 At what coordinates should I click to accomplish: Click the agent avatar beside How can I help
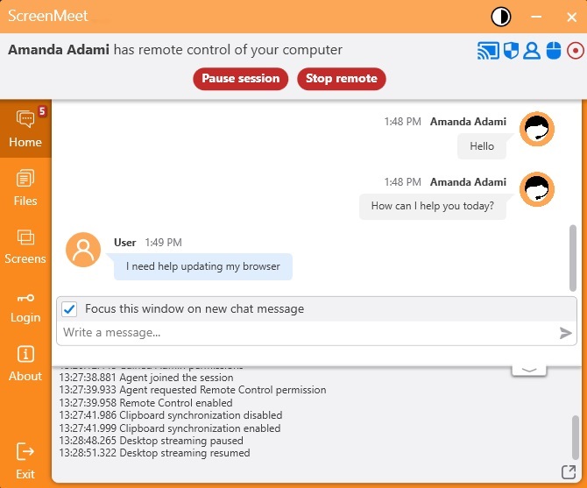click(537, 189)
